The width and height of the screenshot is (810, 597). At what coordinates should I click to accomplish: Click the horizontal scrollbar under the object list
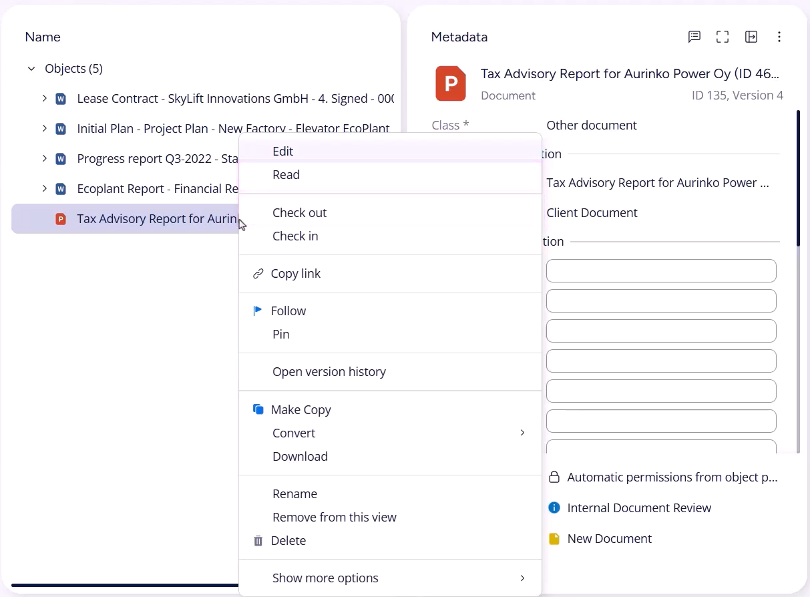click(x=125, y=586)
